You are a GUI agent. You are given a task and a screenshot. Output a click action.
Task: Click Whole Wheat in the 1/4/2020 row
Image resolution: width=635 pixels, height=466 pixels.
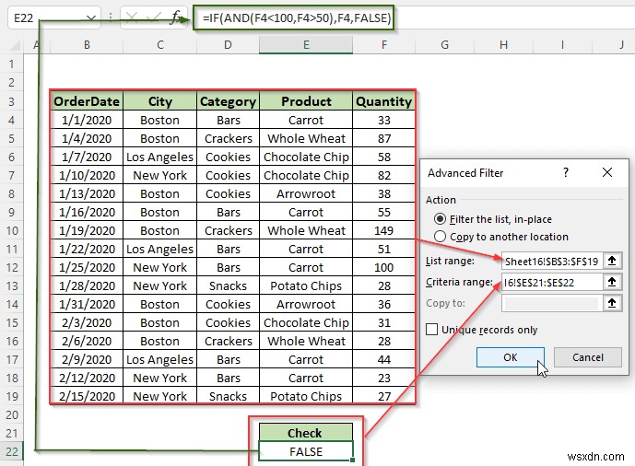(306, 138)
